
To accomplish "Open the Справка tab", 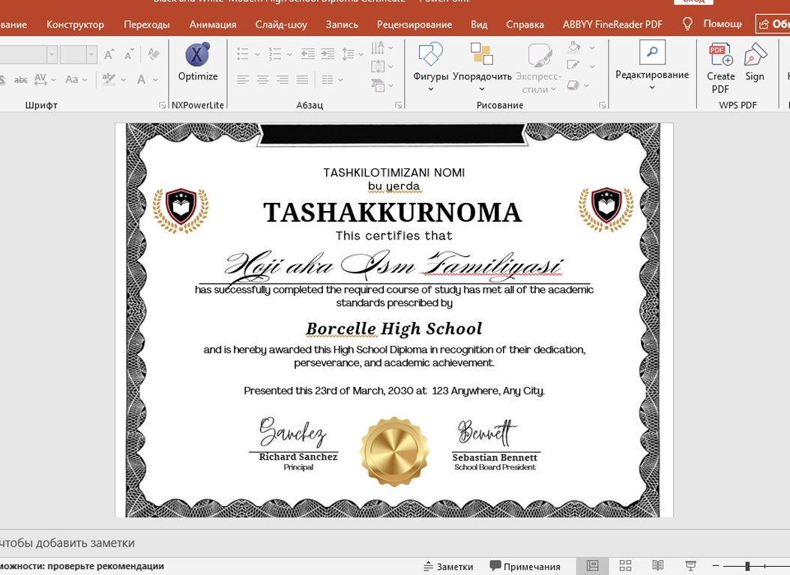I will [525, 24].
